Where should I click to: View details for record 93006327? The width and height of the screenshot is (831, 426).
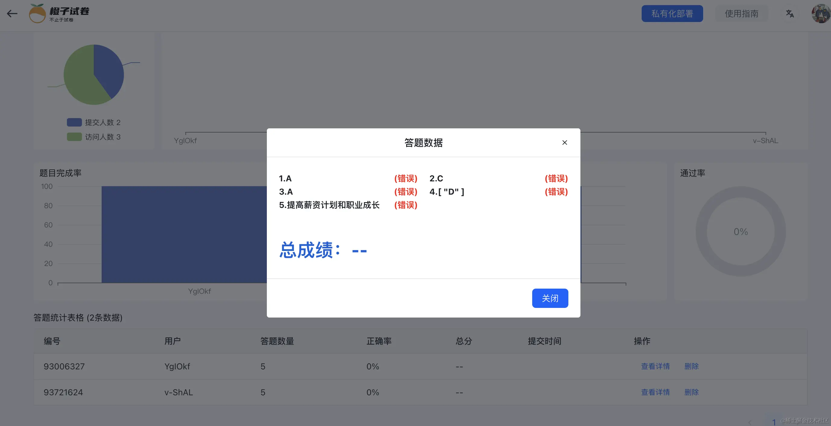tap(655, 366)
